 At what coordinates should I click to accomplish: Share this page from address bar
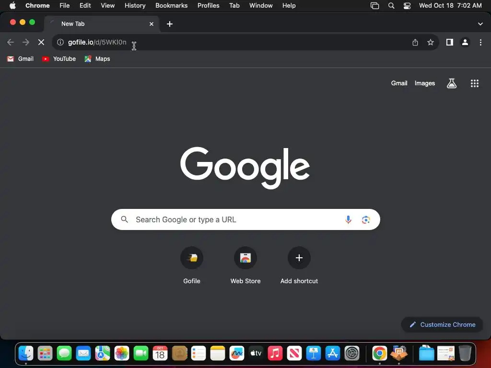coord(415,42)
